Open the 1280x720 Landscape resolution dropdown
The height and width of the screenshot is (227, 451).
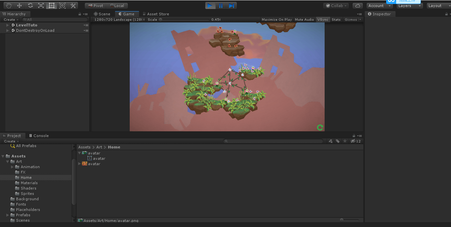click(x=119, y=19)
